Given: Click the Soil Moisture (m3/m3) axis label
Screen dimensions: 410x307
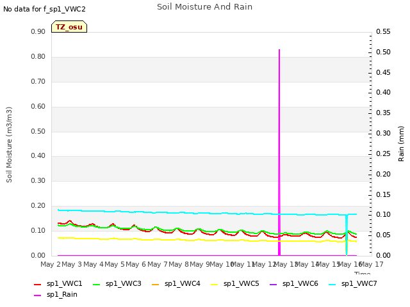Looking at the screenshot, I should point(9,145).
